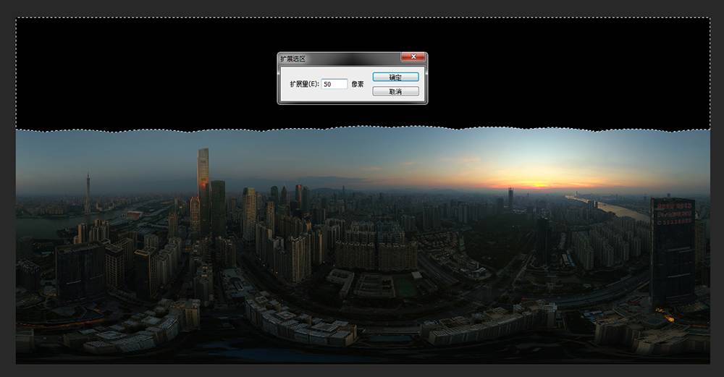Image resolution: width=724 pixels, height=377 pixels.
Task: Click the top-right corner of the selection marquee
Action: pos(709,19)
